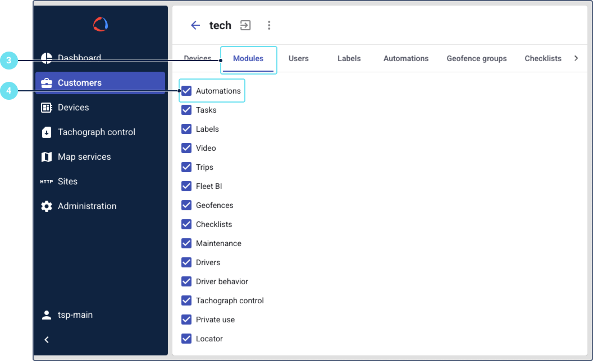Collapse the sidebar with the bottom chevron
The width and height of the screenshot is (593, 361).
(47, 340)
